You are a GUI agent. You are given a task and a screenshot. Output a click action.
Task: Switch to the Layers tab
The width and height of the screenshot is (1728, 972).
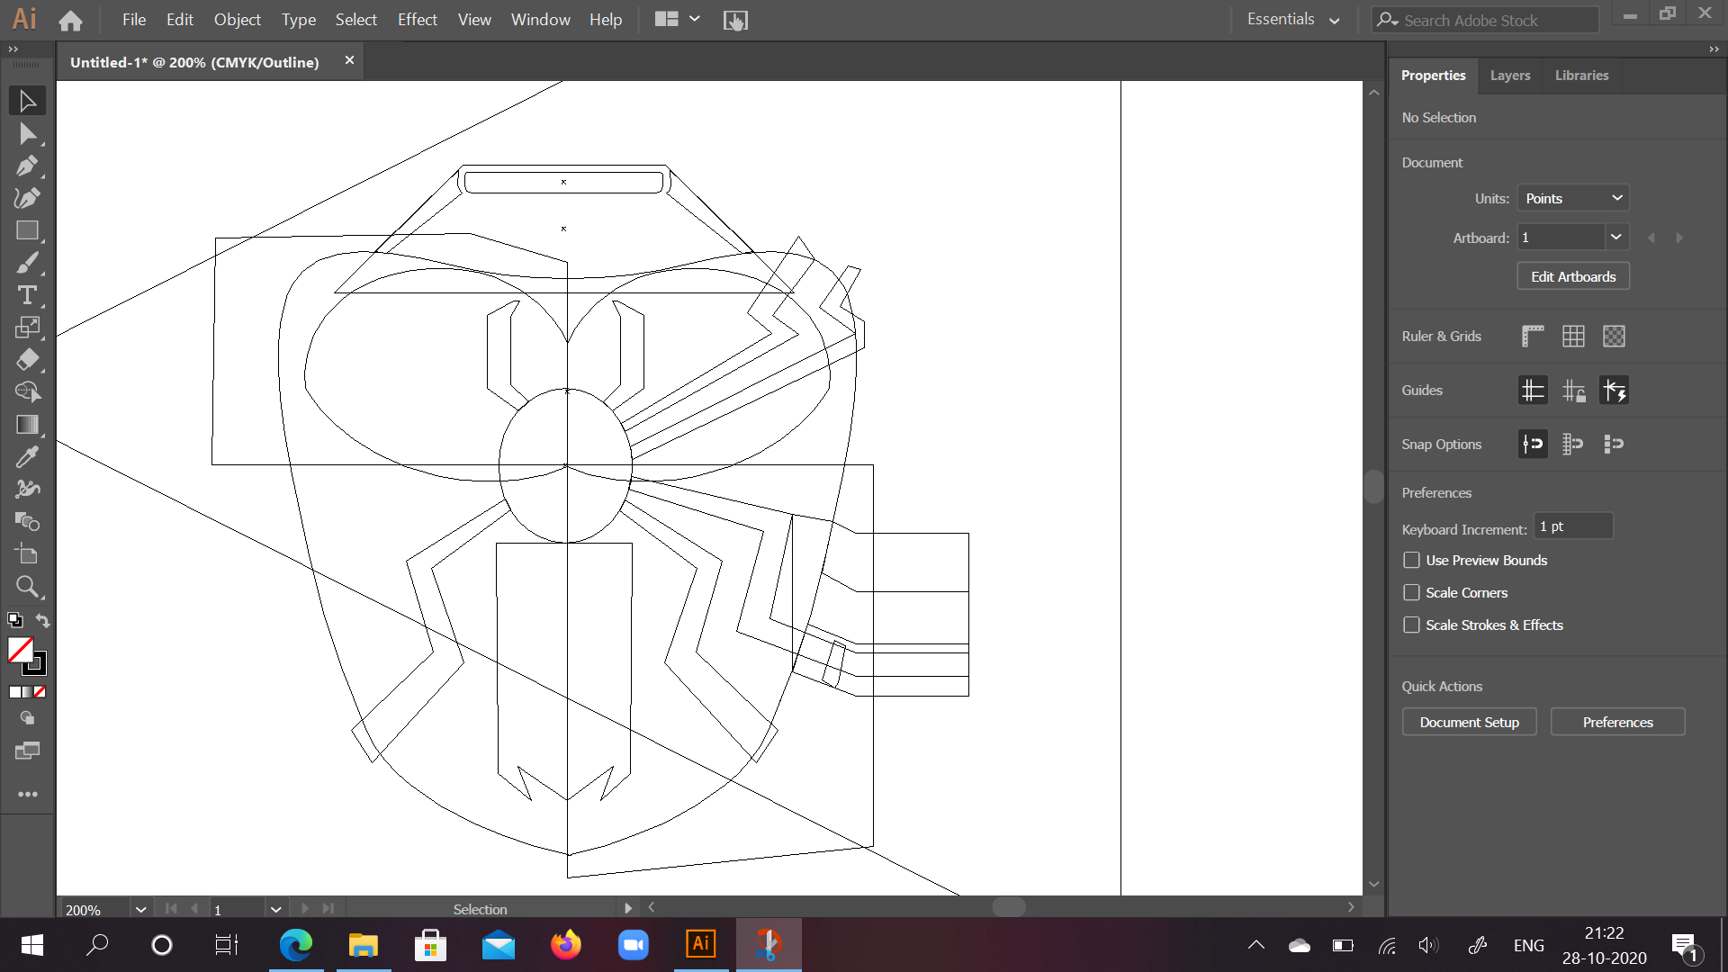(1509, 76)
